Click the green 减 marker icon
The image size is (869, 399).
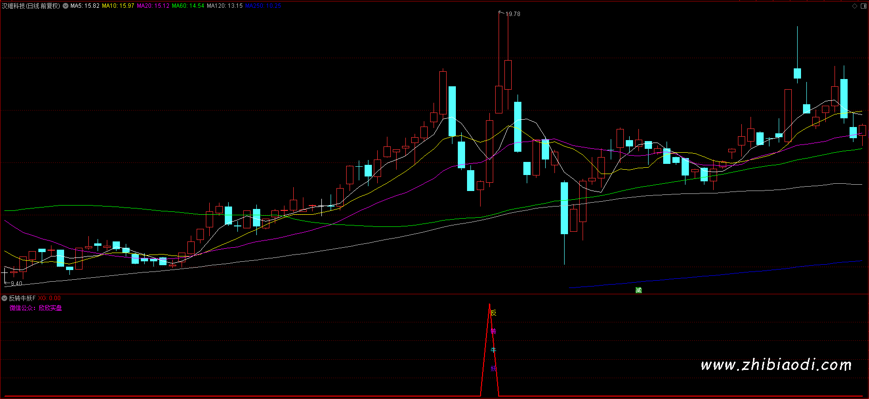pos(638,290)
